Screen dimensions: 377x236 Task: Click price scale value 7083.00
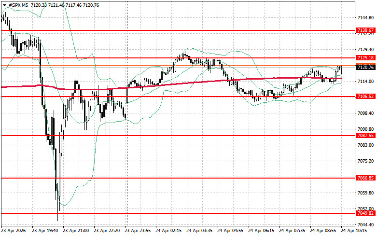366,145
